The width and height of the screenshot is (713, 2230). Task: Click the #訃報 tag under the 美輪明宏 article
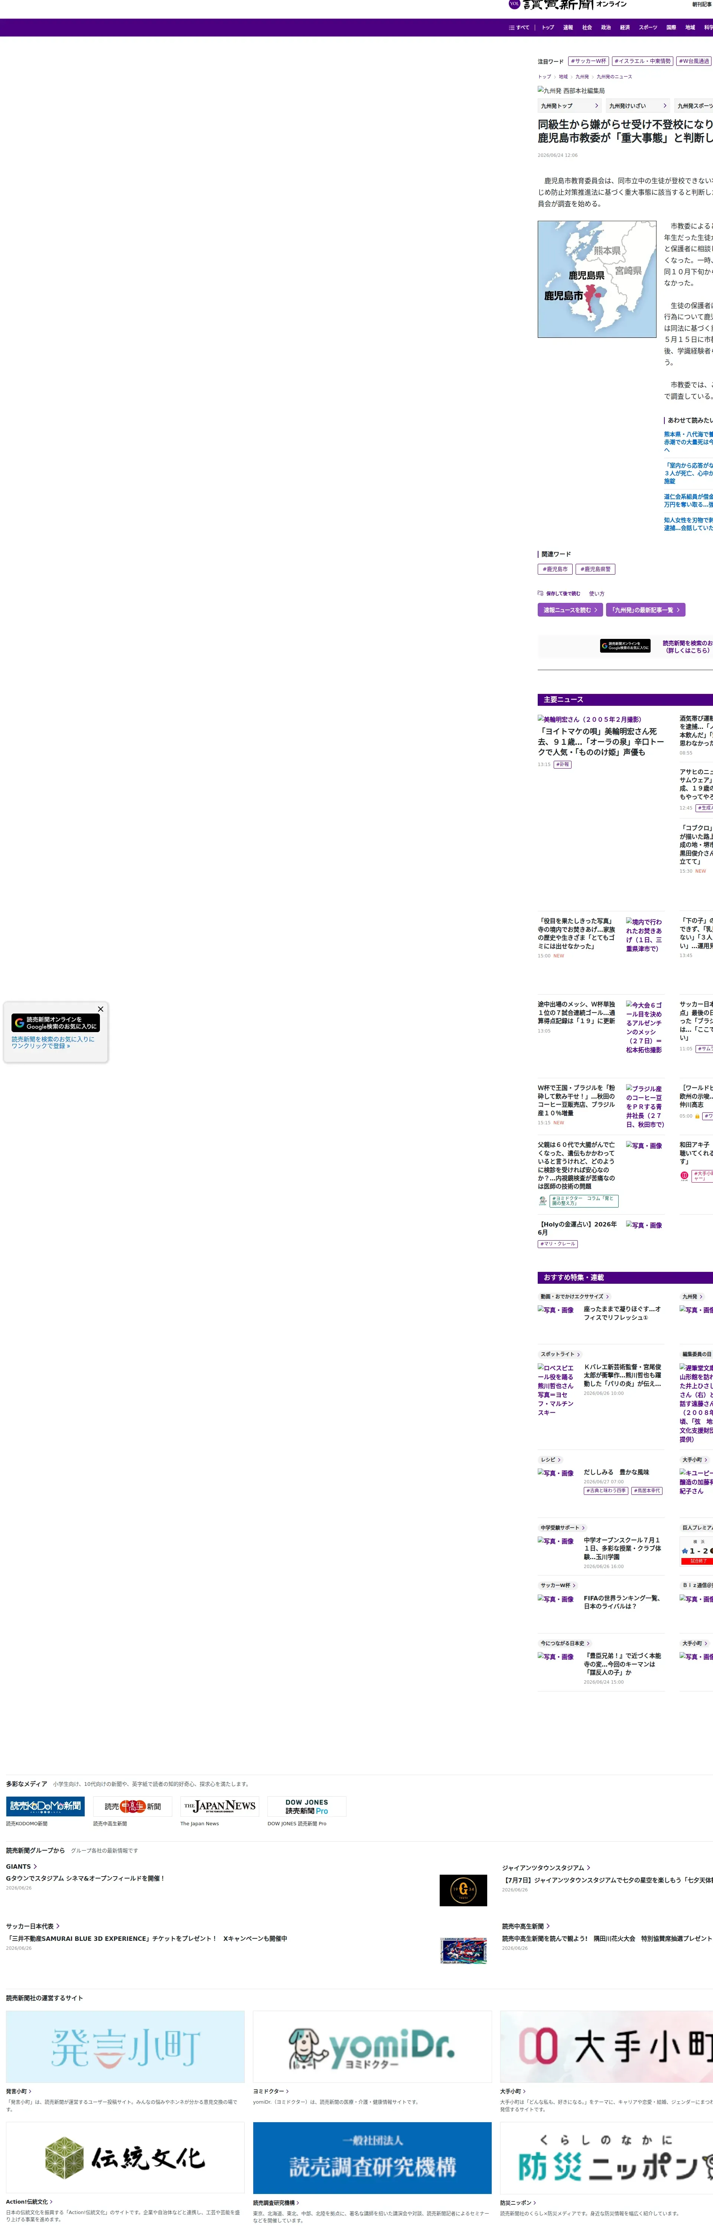(x=563, y=765)
